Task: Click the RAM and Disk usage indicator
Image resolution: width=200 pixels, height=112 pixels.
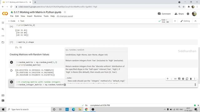Action: pos(165,21)
